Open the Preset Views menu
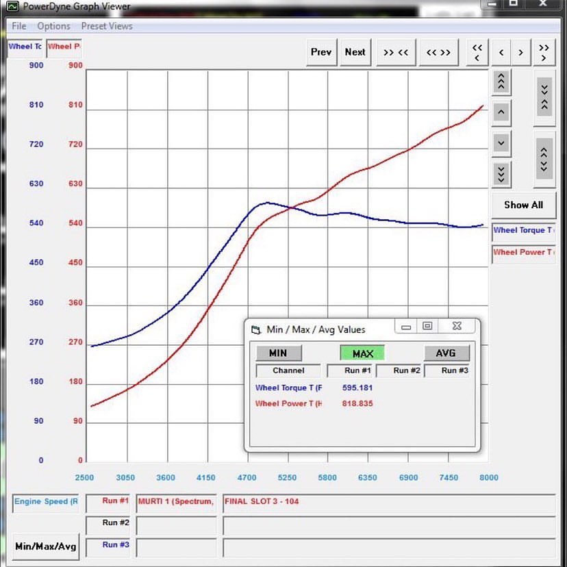The image size is (567, 567). click(107, 26)
